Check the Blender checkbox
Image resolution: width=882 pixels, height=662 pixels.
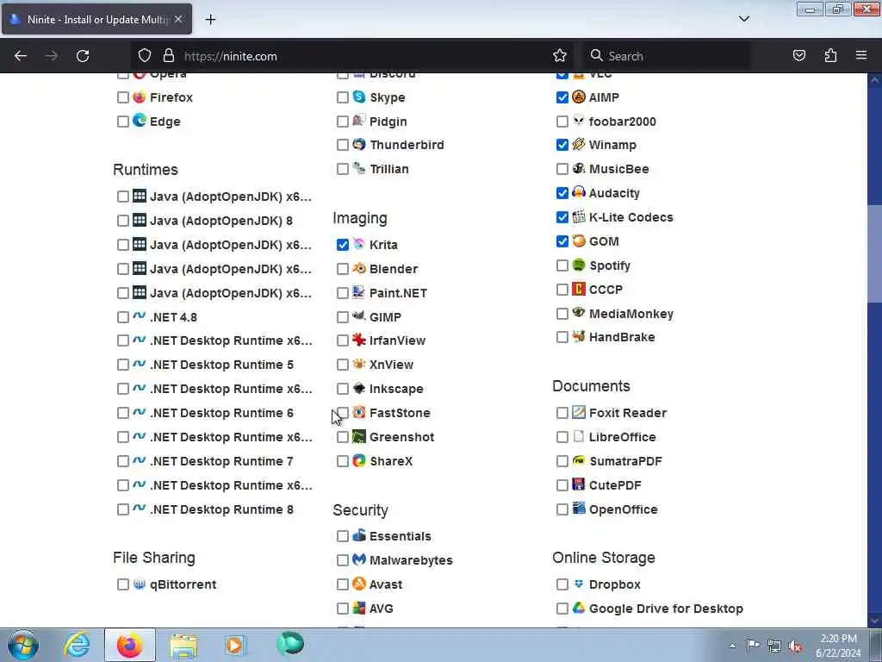[343, 269]
